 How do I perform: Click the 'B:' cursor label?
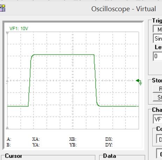tap(9, 145)
